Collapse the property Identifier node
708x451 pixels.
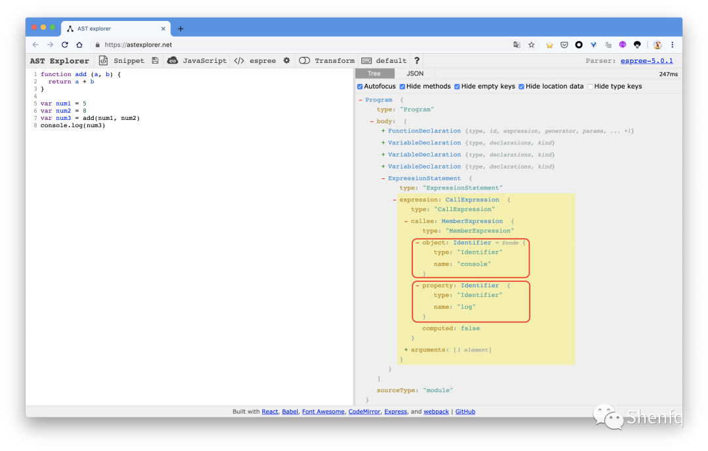(417, 286)
